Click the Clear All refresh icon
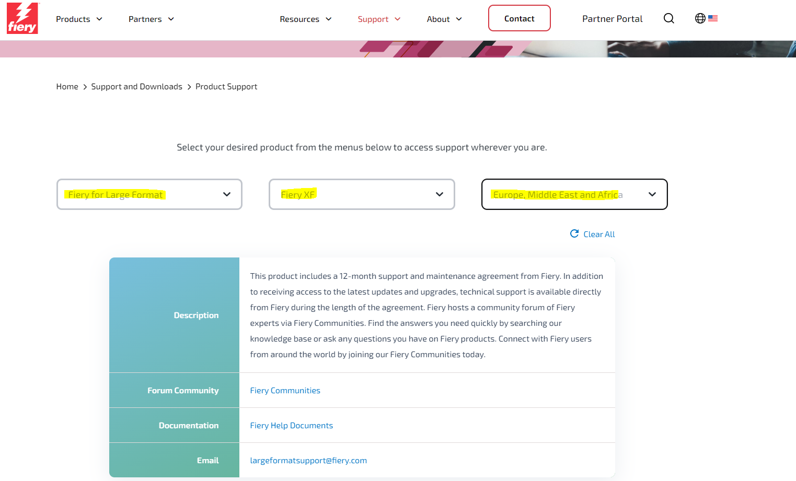Screen dimensions: 796x481 coord(574,234)
